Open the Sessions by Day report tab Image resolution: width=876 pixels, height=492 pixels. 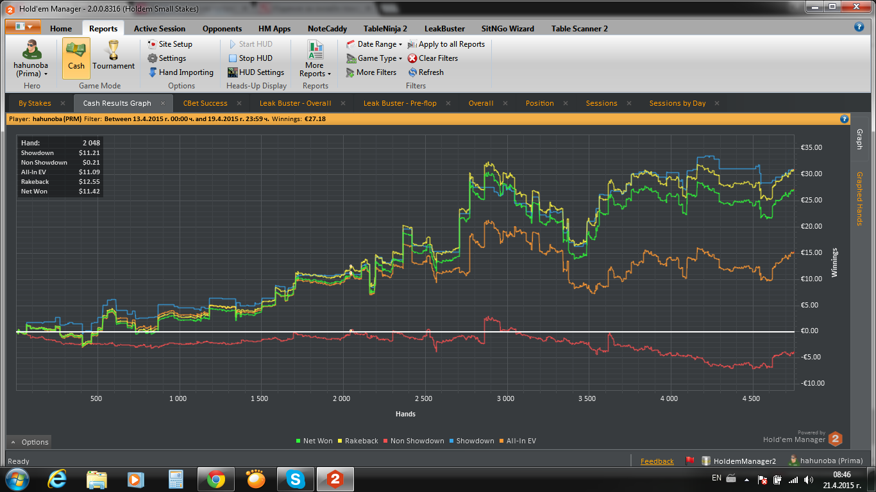click(677, 103)
